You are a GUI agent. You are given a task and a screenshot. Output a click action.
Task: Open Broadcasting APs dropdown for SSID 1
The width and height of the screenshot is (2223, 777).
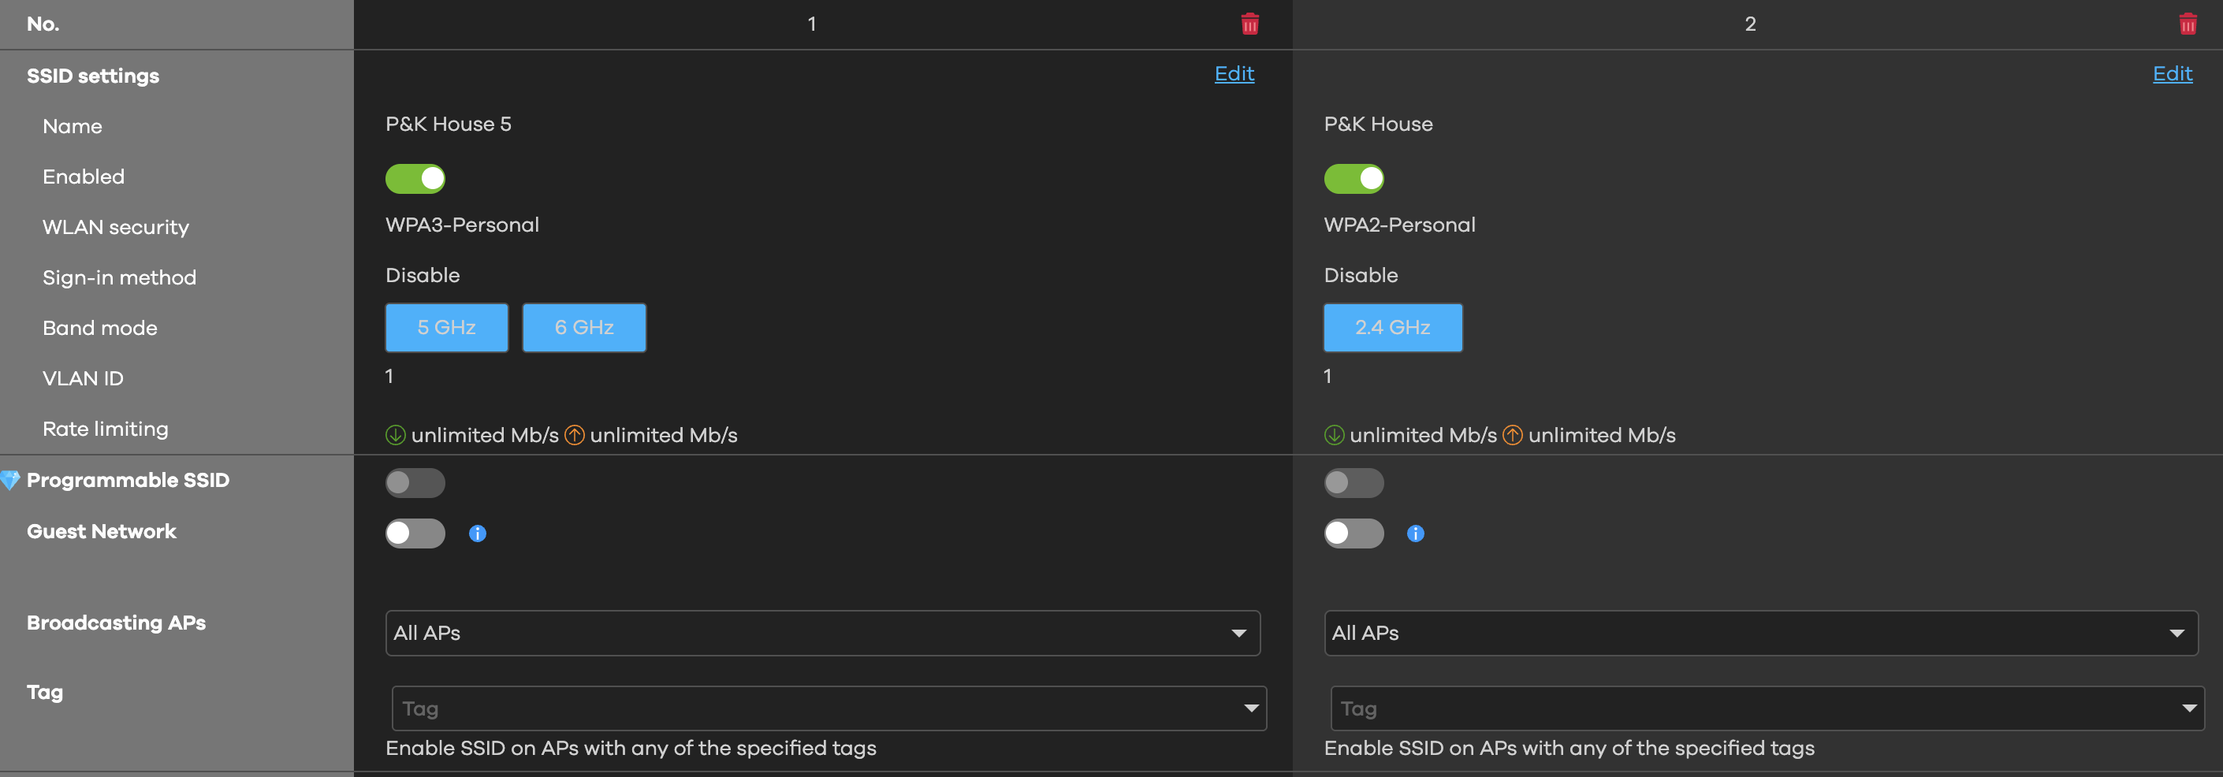click(x=822, y=633)
